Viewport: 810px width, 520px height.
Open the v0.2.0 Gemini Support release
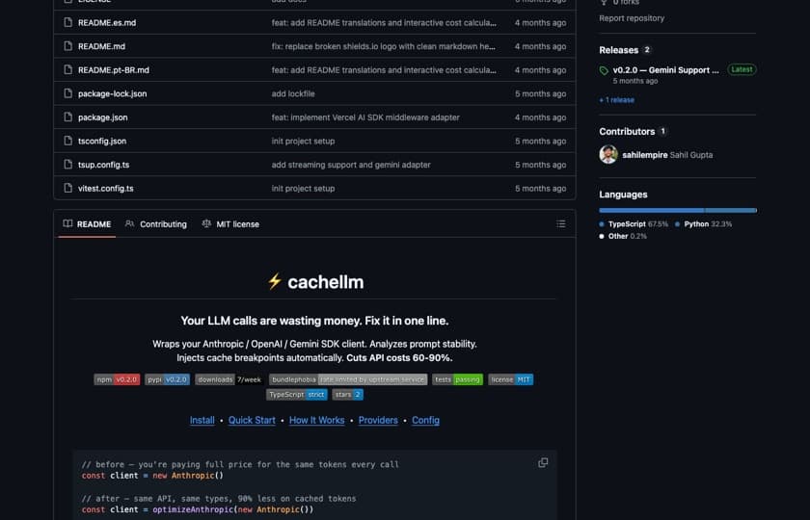pyautogui.click(x=666, y=70)
